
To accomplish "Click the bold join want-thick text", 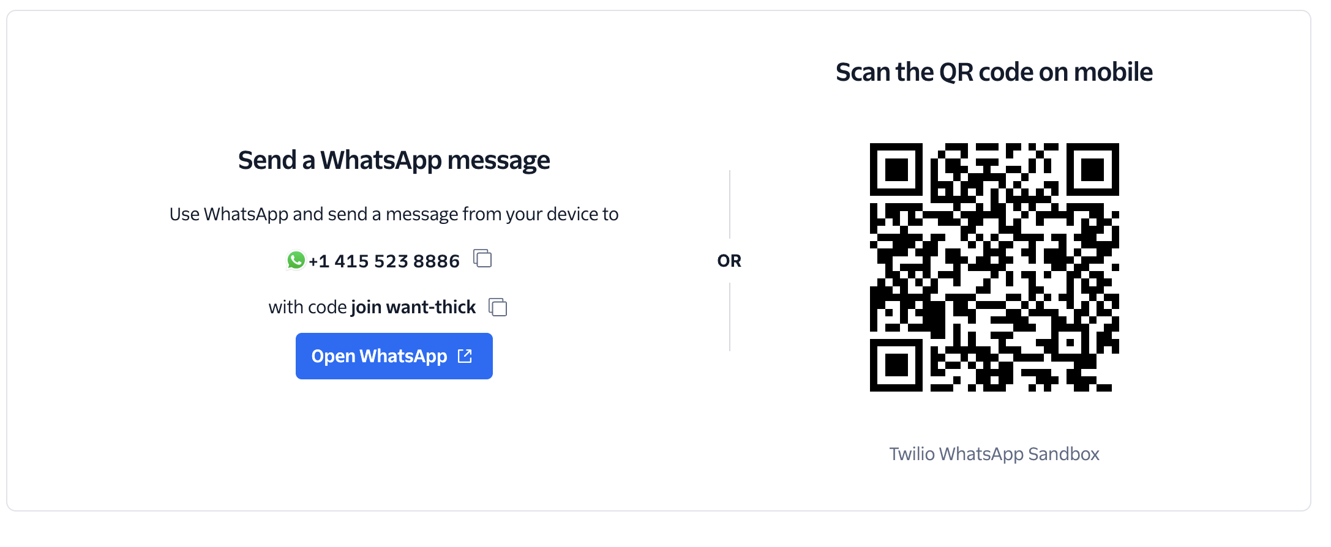I will [x=413, y=307].
